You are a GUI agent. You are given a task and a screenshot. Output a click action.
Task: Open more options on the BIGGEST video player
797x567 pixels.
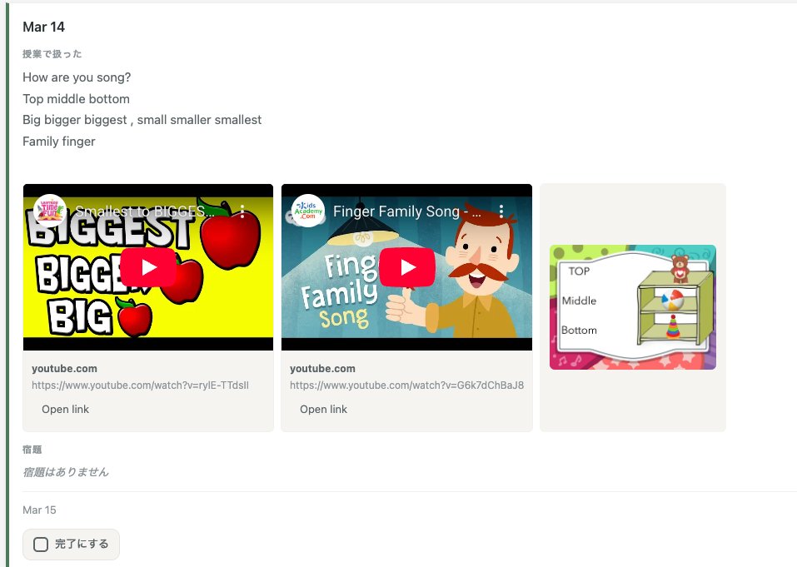coord(242,211)
